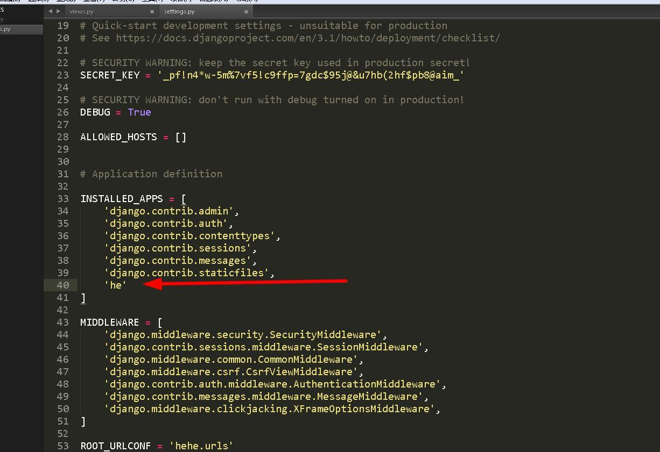Close the views.py tab
The width and height of the screenshot is (660, 452).
click(x=152, y=11)
